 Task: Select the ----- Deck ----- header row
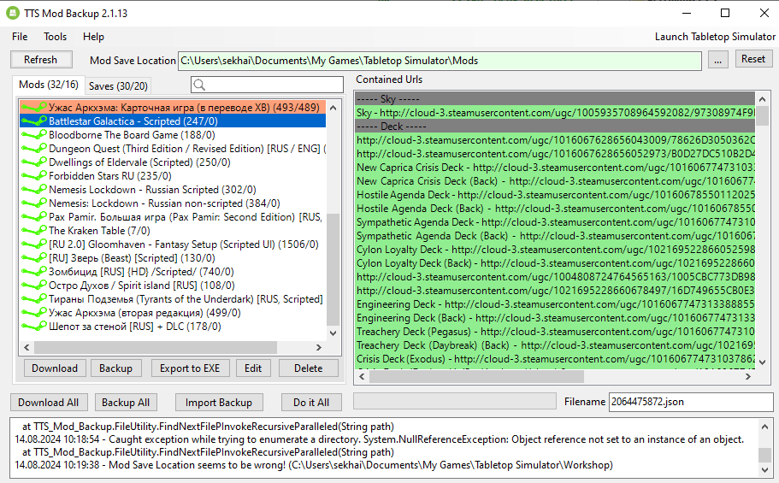tap(555, 127)
